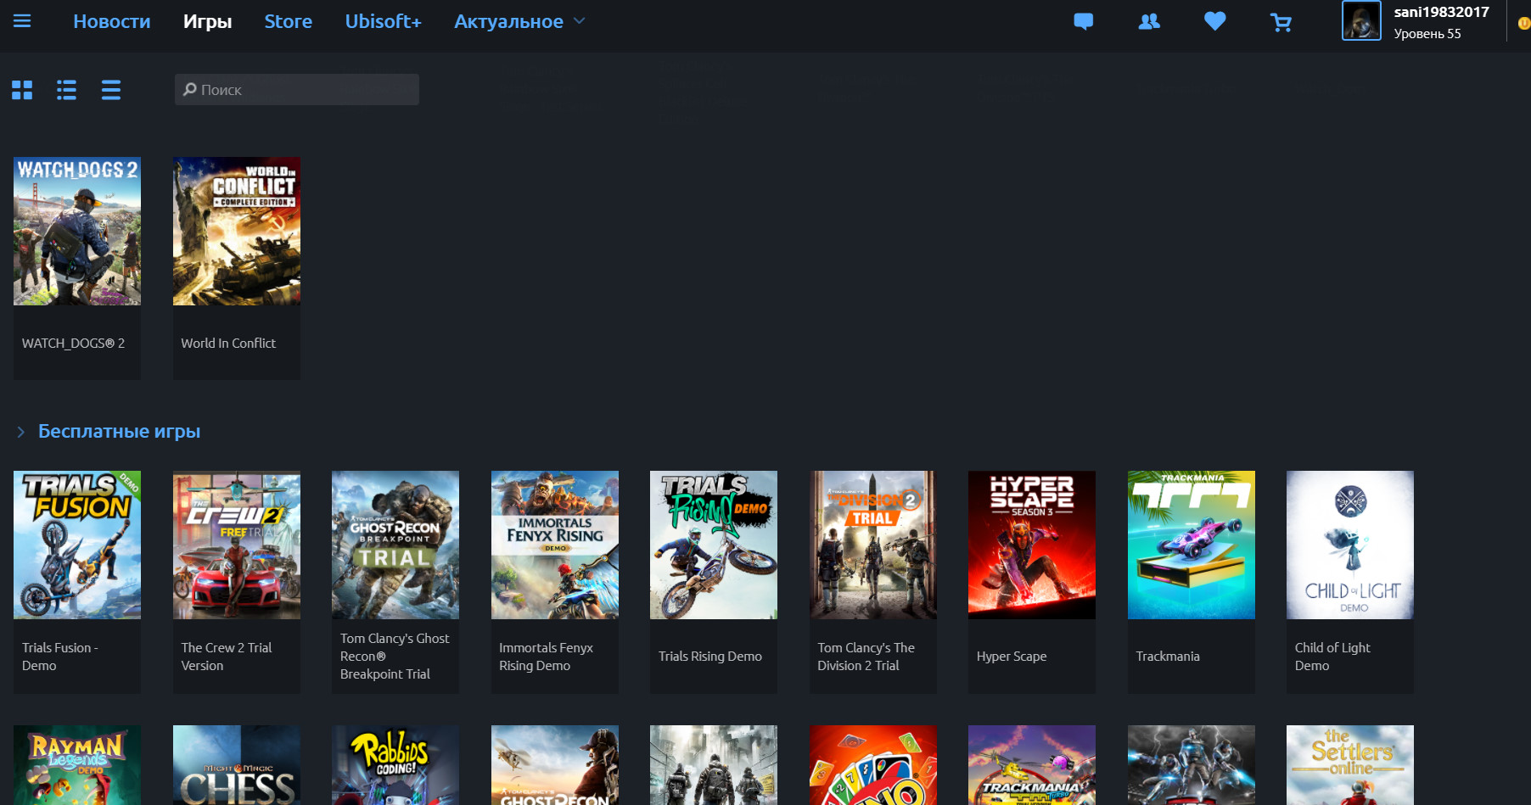Open the Актуальное dropdown

point(519,21)
